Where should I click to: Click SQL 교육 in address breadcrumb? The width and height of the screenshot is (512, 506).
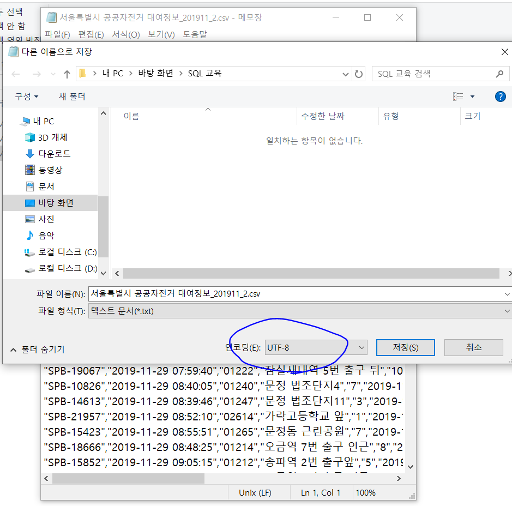(204, 74)
